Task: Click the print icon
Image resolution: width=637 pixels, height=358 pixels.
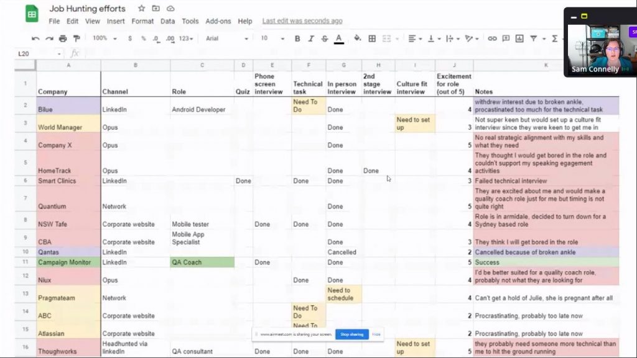Action: (x=63, y=38)
